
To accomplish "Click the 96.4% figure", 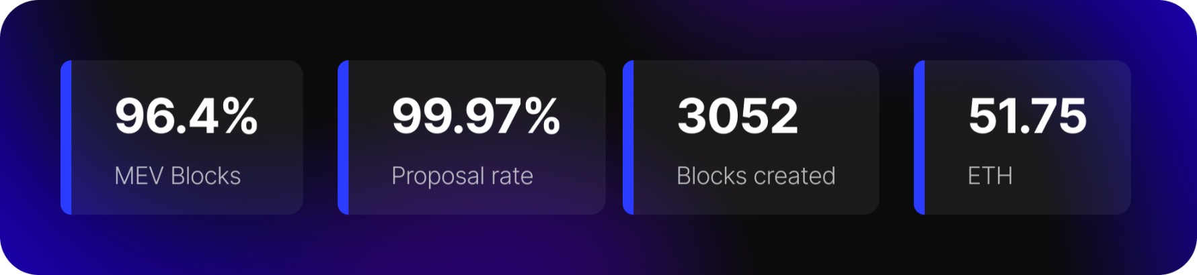I will tap(186, 116).
